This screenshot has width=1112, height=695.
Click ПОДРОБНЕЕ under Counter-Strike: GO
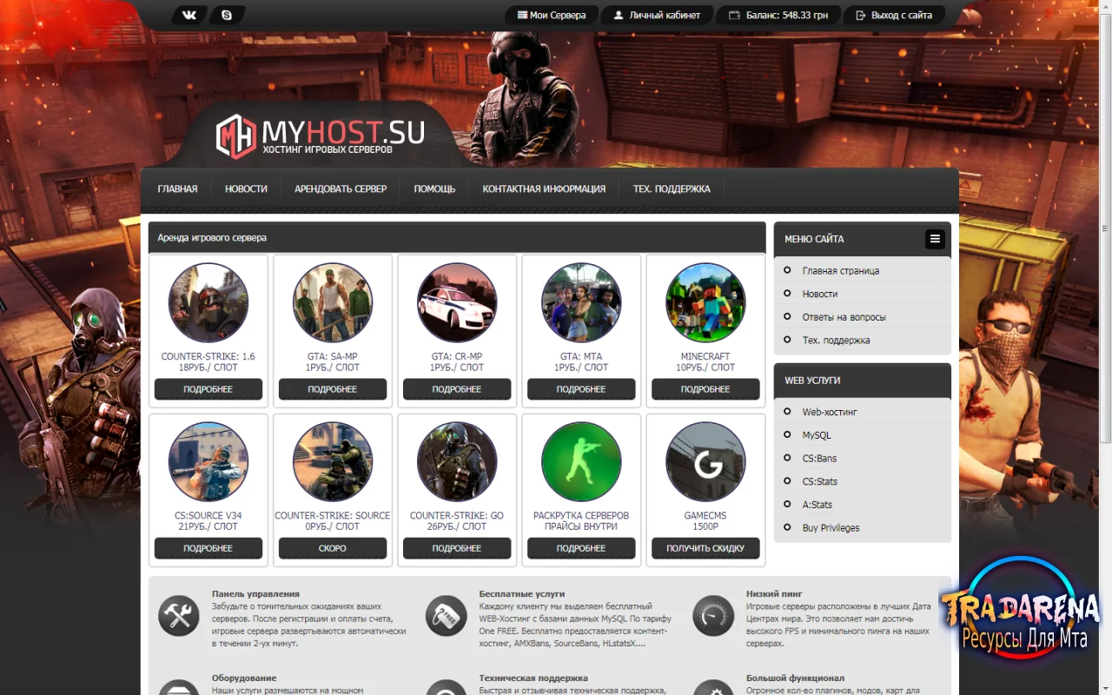pyautogui.click(x=457, y=548)
